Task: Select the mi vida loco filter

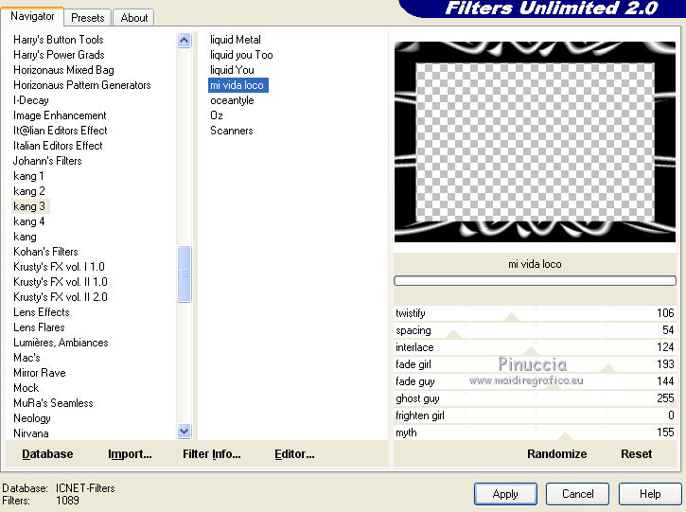Action: [x=238, y=85]
